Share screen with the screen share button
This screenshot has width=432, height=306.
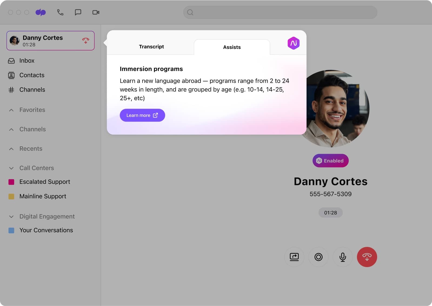(294, 257)
